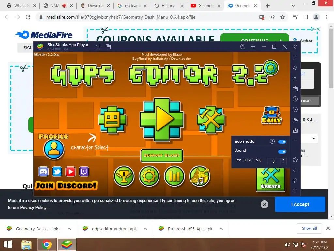Open Windows Start menu

click(8, 244)
